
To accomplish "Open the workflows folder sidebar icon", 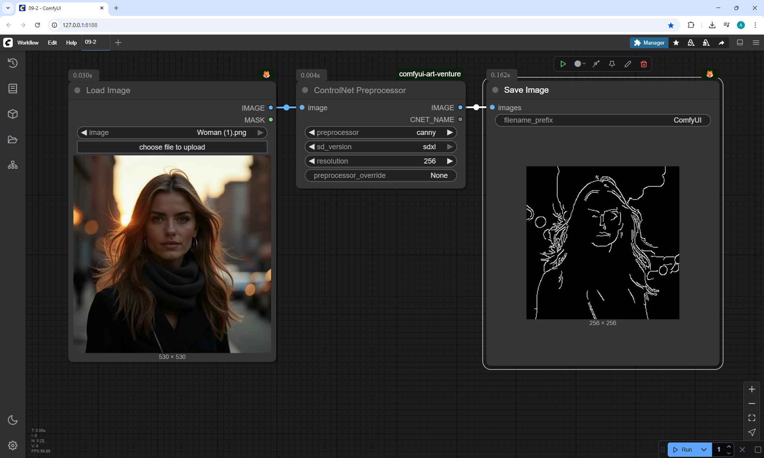I will (13, 140).
